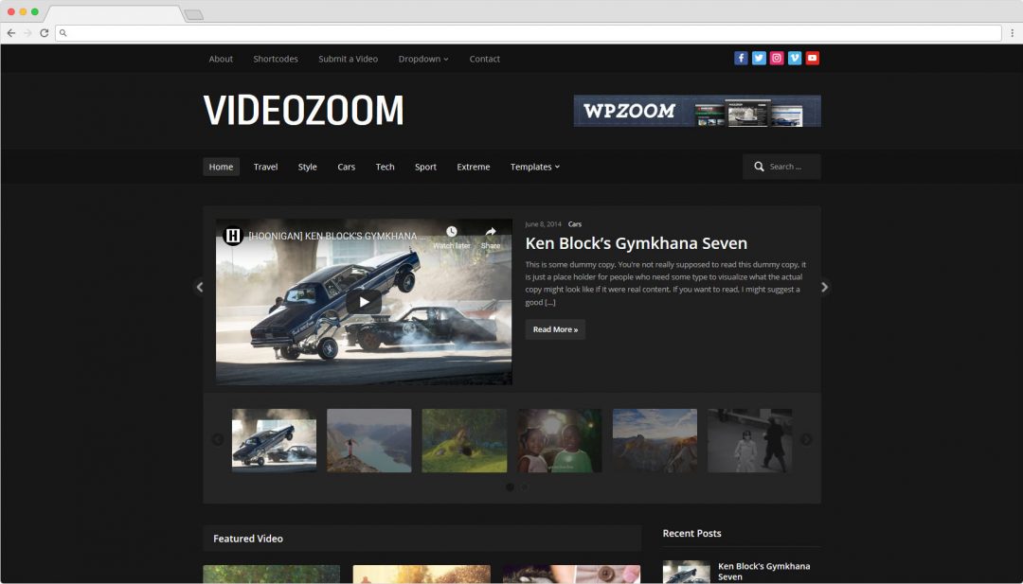
Task: Go to next featured slide arrow
Action: coord(824,287)
